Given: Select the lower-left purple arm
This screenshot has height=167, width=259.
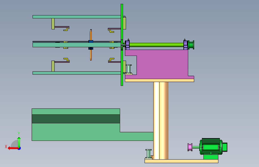Looking at the screenshot, I should [62, 62].
